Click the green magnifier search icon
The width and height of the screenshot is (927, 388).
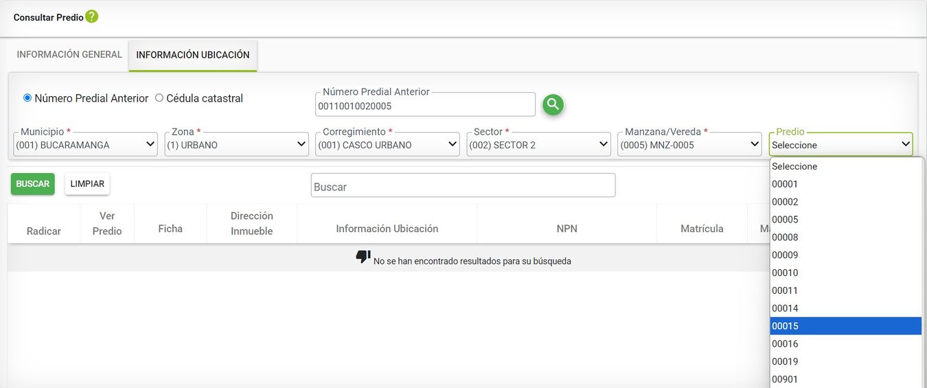[553, 104]
